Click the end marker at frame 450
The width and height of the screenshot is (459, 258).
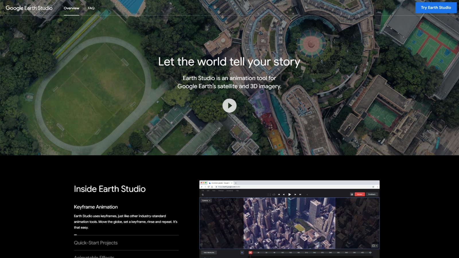pyautogui.click(x=370, y=253)
